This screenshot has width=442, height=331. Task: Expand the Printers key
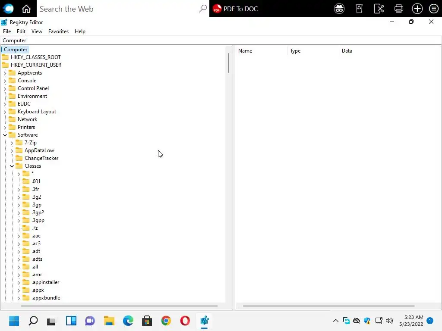(x=5, y=127)
